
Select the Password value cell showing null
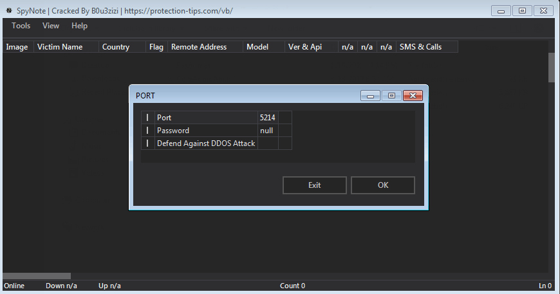click(x=268, y=130)
